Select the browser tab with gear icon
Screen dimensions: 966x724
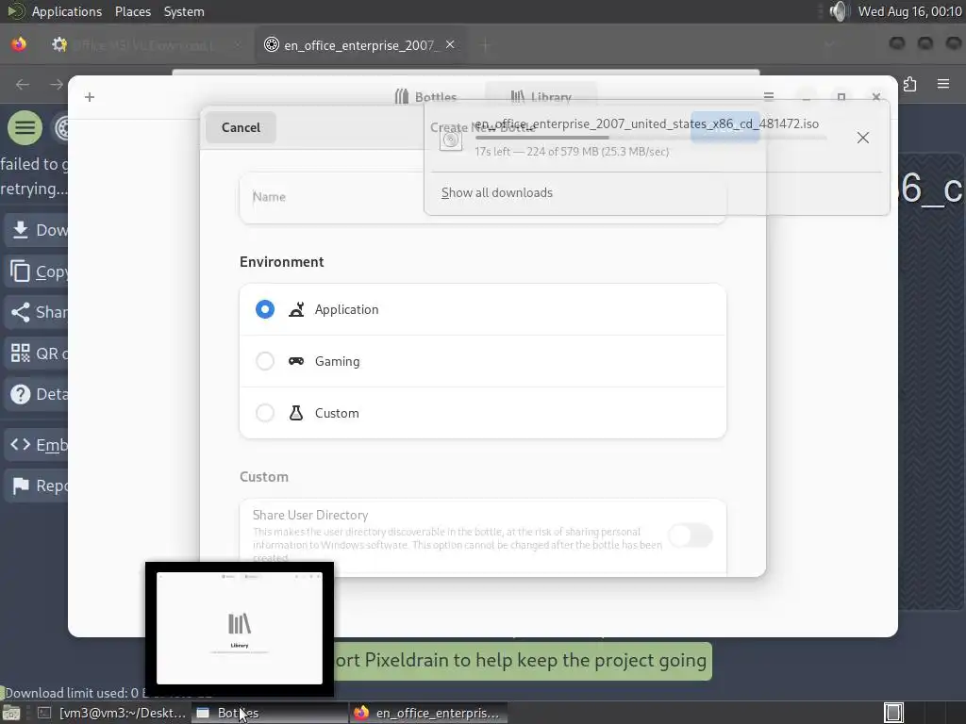coord(146,45)
